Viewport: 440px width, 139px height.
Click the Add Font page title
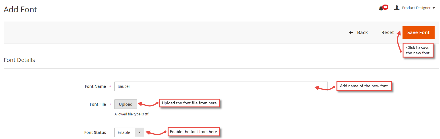click(20, 9)
